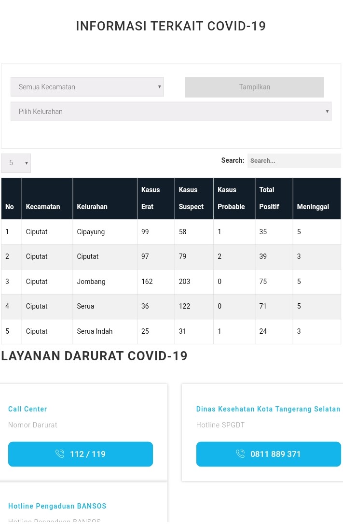Open Dinas Kesehatan Kota Tangerang Selatan title

point(268,409)
